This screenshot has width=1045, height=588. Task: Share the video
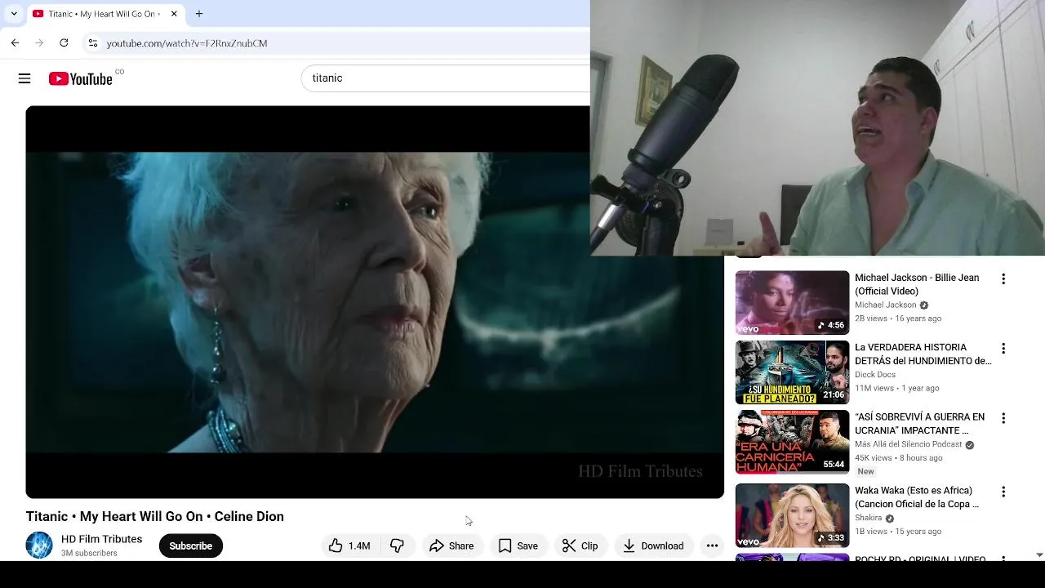[x=451, y=546]
